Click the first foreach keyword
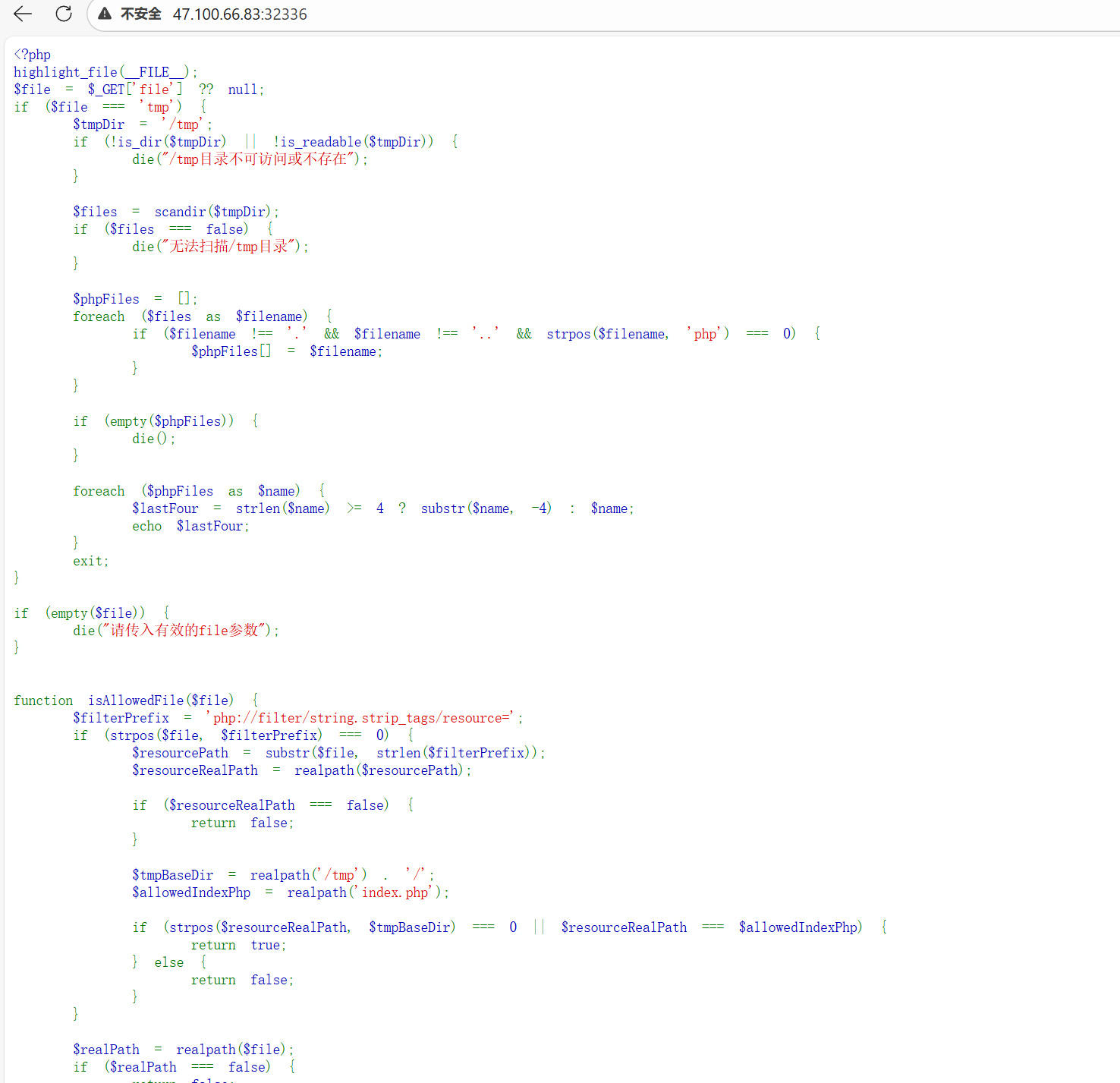The width and height of the screenshot is (1120, 1083). pyautogui.click(x=99, y=316)
